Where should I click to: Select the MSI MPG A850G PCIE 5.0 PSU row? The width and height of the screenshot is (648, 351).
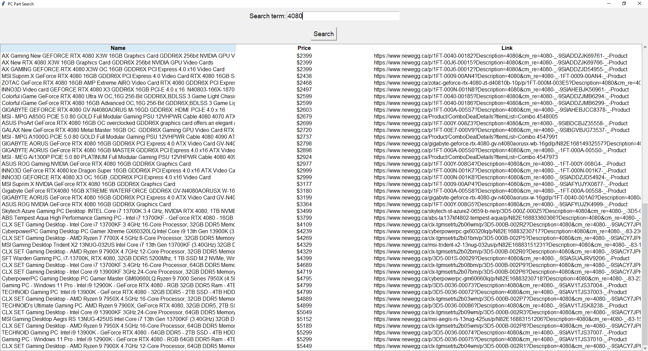click(x=321, y=116)
